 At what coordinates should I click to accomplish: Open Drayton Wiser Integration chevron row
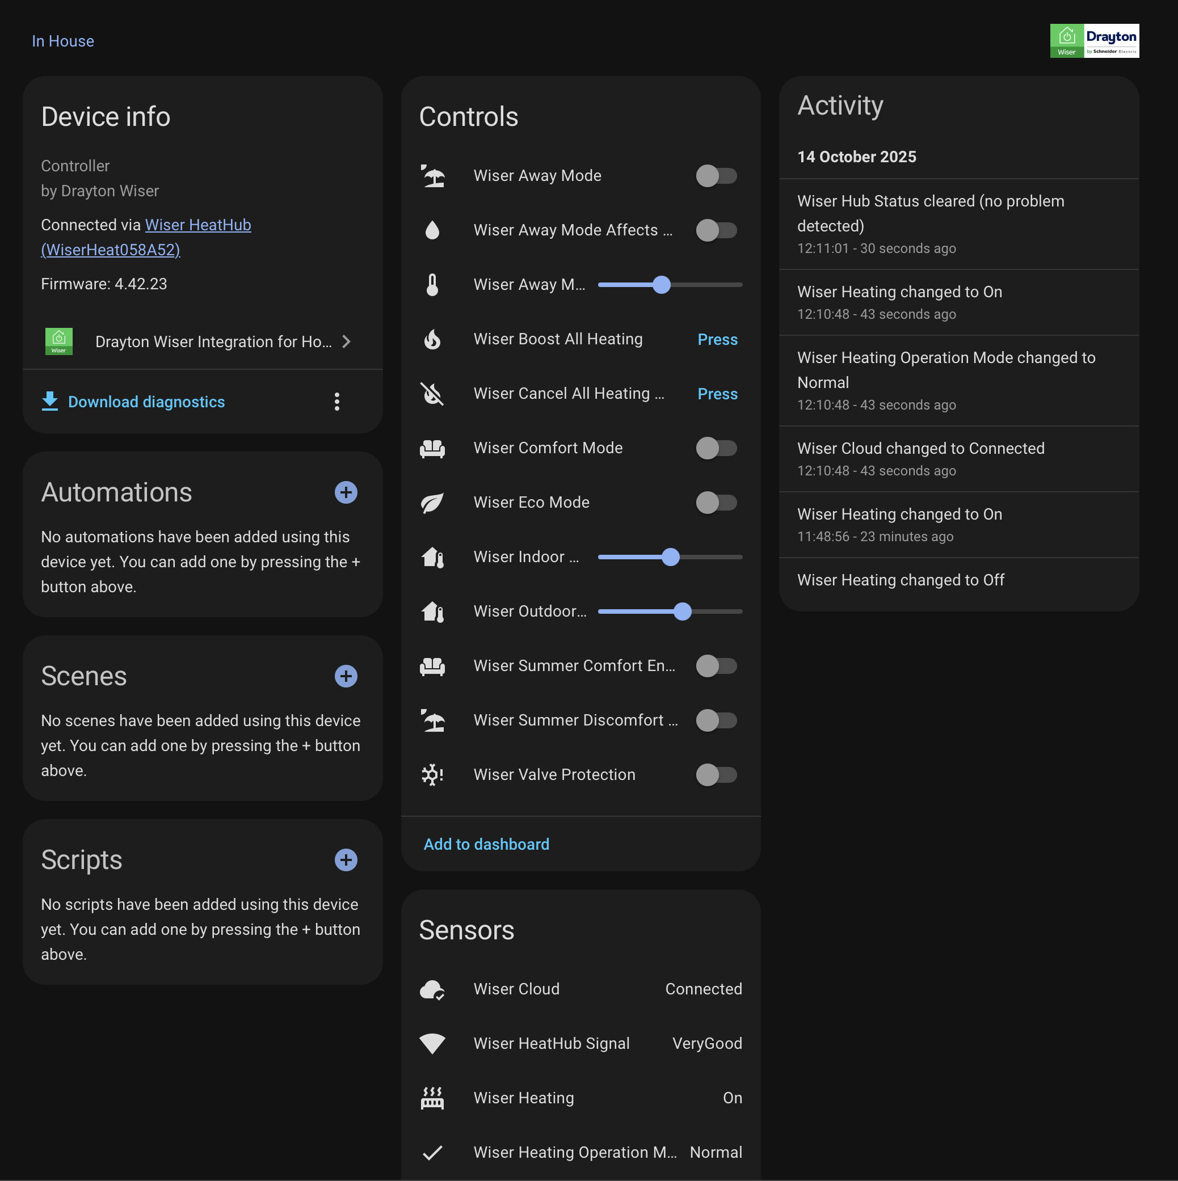[x=203, y=341]
